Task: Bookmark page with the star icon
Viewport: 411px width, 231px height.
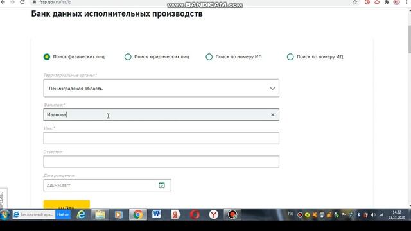Action: pos(355,2)
